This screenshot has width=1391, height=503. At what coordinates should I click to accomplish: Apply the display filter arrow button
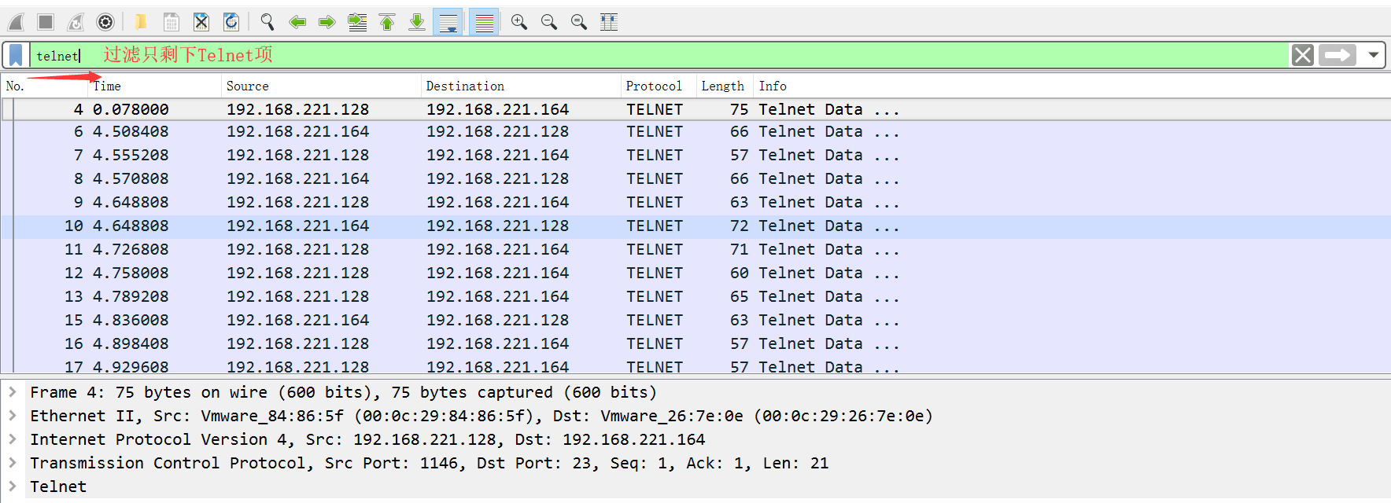[1337, 55]
